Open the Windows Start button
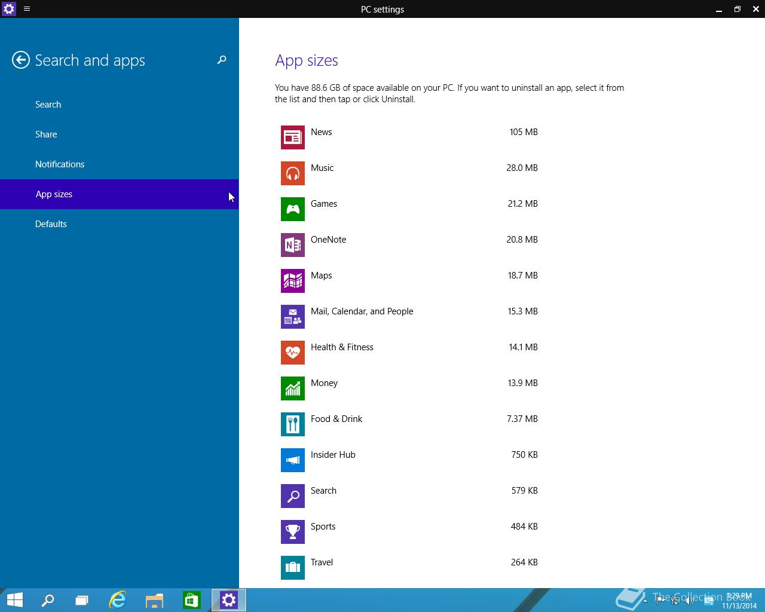This screenshot has height=612, width=765. (14, 600)
